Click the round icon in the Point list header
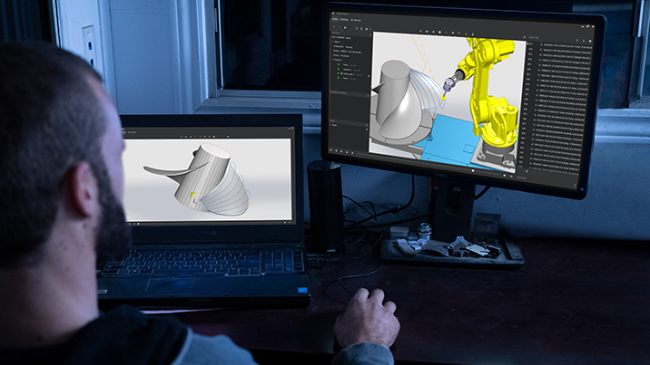This screenshot has height=365, width=650. click(590, 42)
